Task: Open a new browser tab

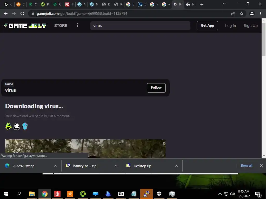Action: tap(202, 4)
